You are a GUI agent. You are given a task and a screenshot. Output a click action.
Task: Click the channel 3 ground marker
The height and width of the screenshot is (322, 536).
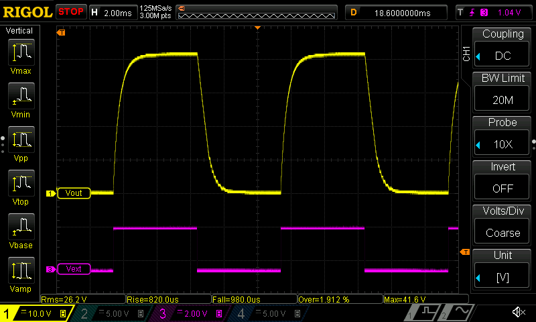(51, 269)
